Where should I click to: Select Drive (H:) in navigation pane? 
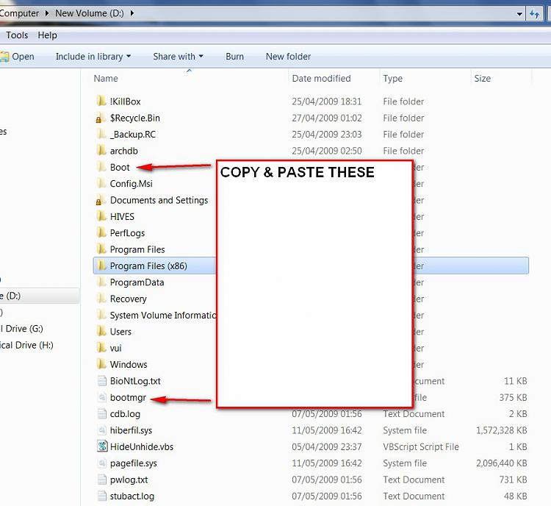click(x=26, y=345)
